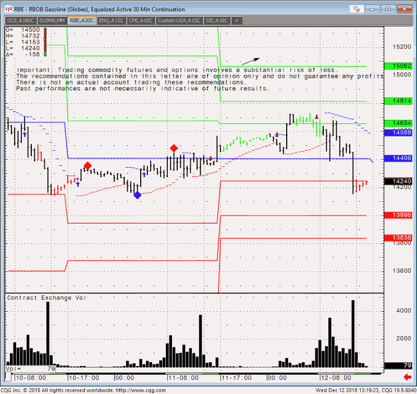Click the Contract Exchange Vol study title
The height and width of the screenshot is (394, 417).
(46, 298)
